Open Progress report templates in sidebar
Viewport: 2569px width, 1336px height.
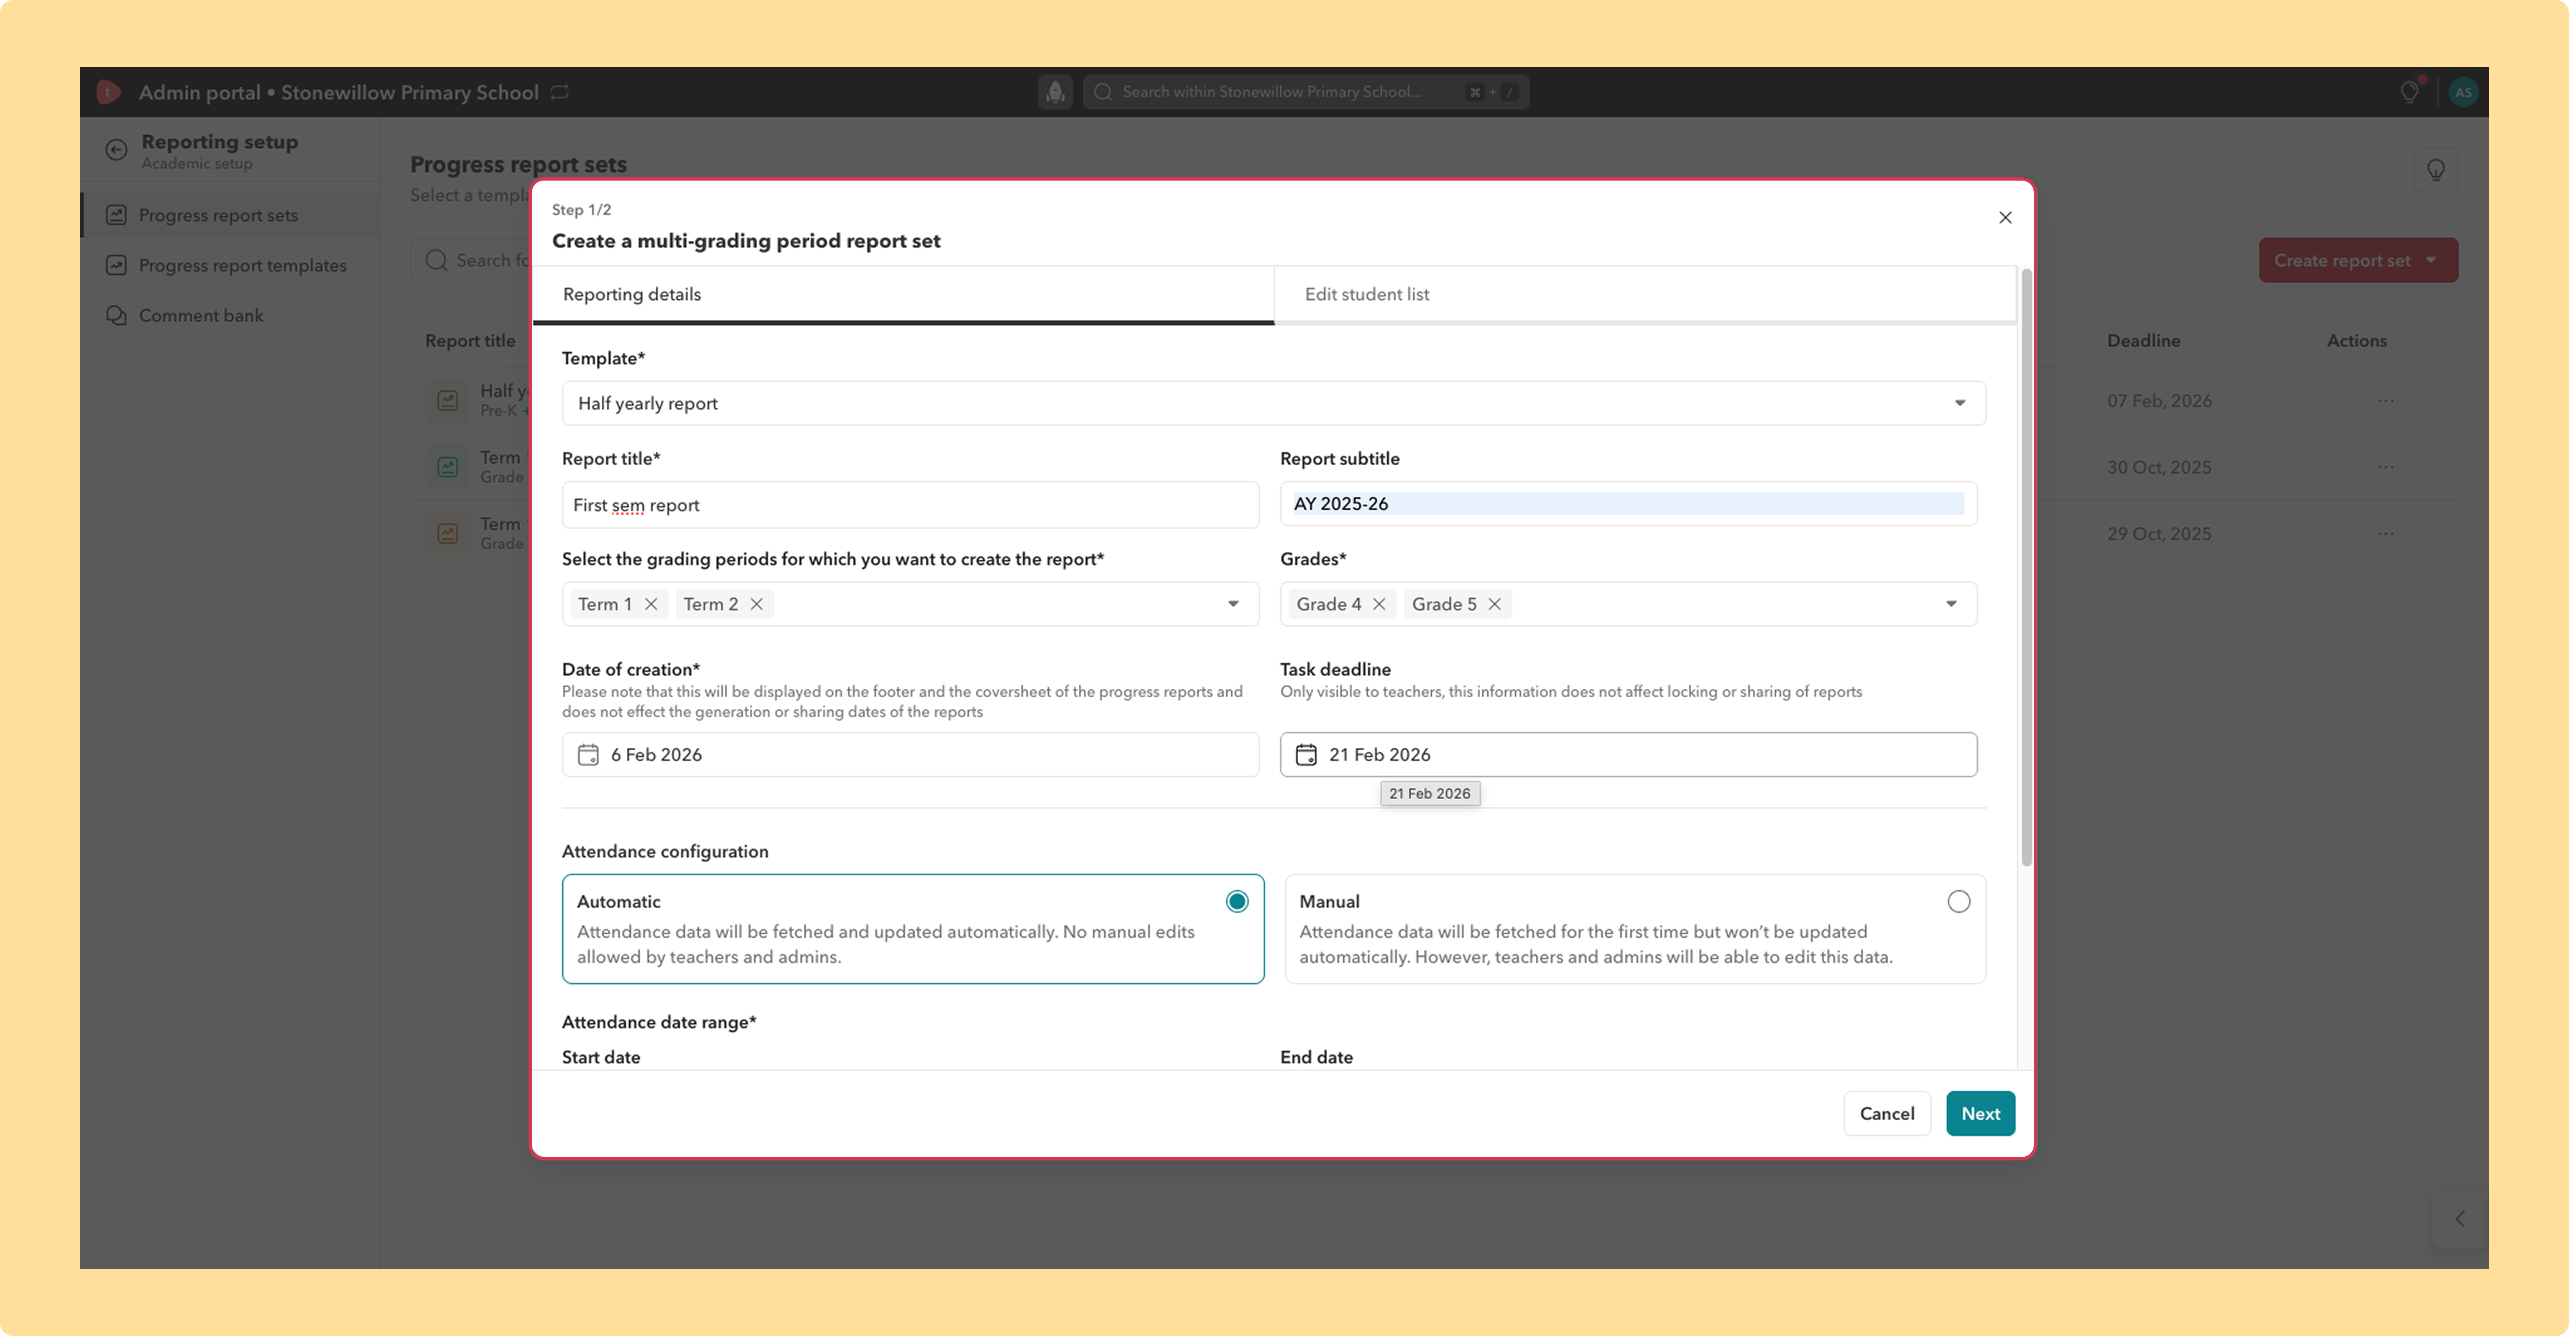click(x=230, y=265)
